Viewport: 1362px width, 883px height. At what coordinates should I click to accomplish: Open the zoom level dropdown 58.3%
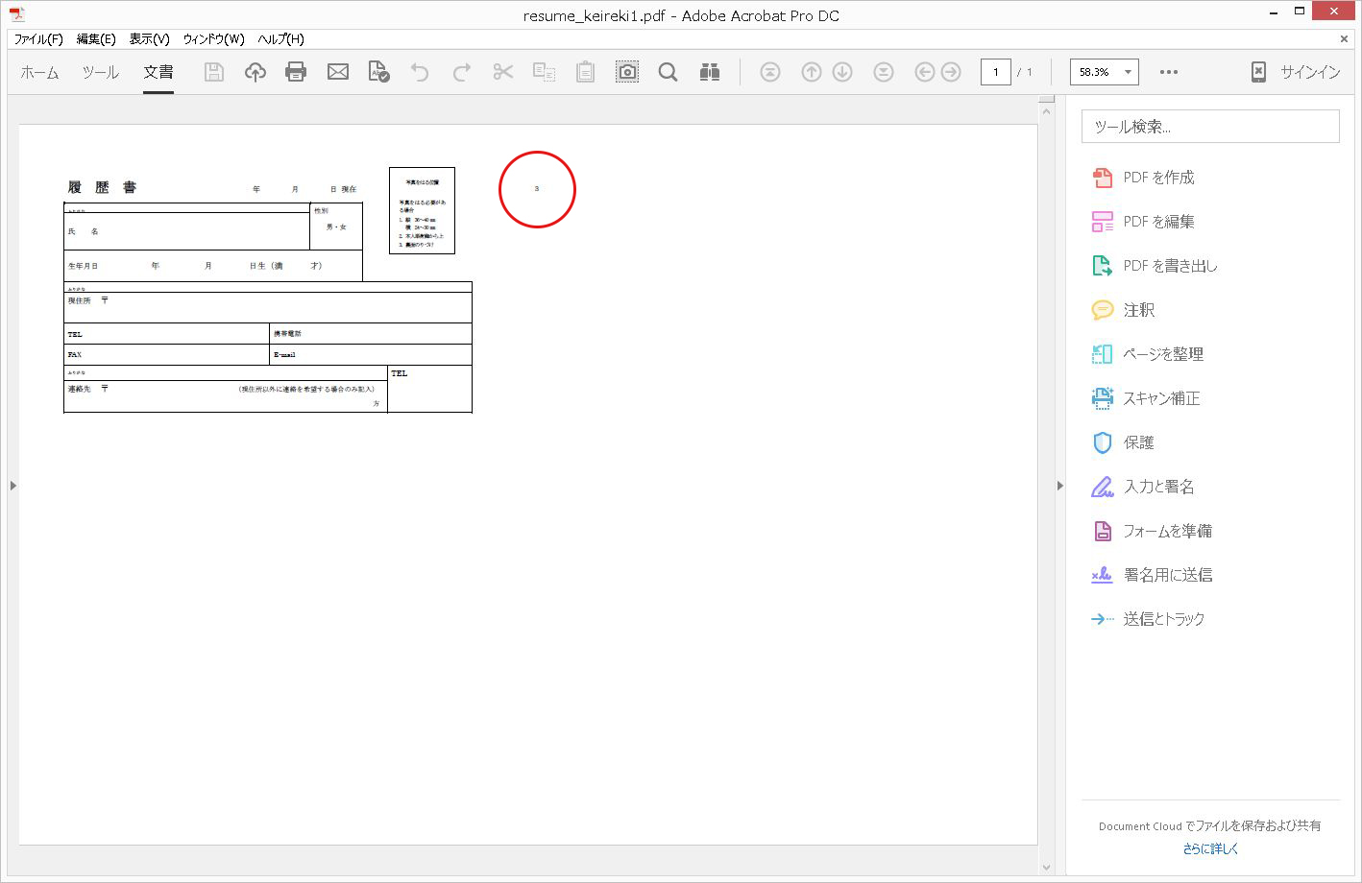pyautogui.click(x=1104, y=72)
